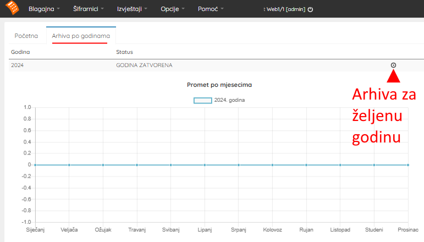The image size is (424, 242).
Task: Expand the Pomoć dropdown arrow
Action: [x=222, y=9]
